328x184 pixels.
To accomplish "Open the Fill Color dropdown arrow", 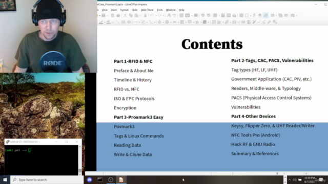I will tap(112, 22).
